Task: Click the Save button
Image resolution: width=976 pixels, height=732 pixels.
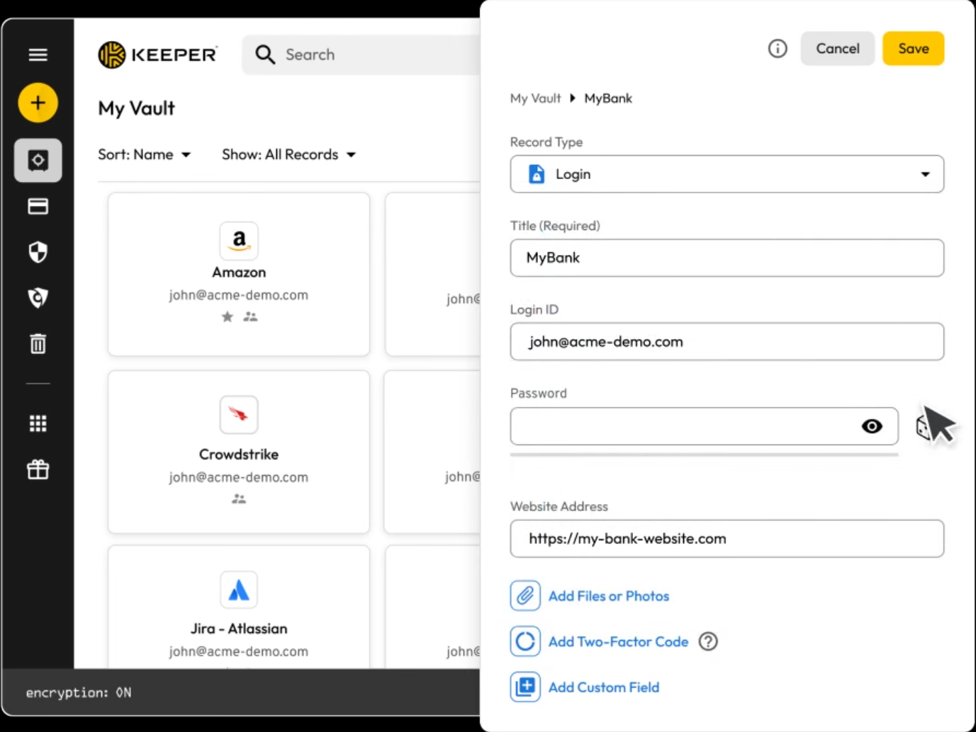Action: tap(913, 49)
